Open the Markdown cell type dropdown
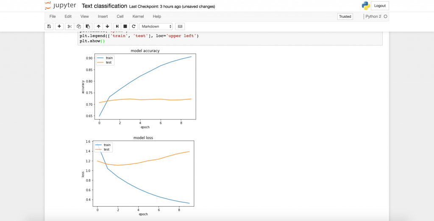The height and width of the screenshot is (221, 434). click(x=156, y=26)
